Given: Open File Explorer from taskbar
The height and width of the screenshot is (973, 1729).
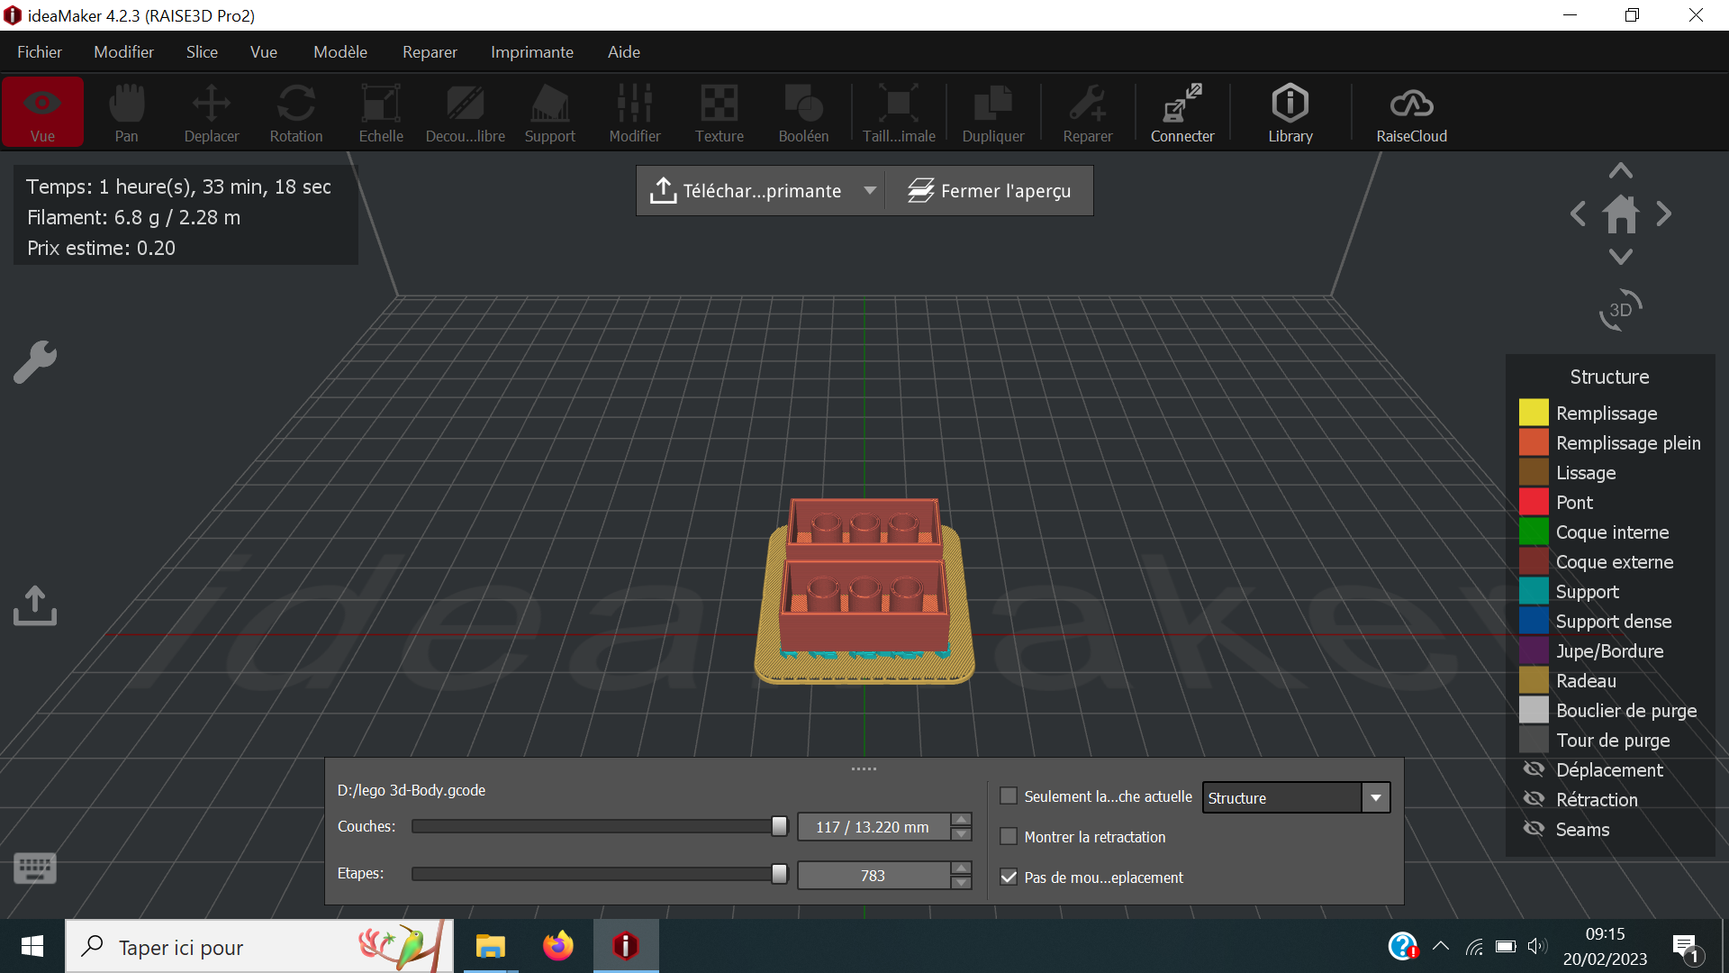Looking at the screenshot, I should (491, 946).
